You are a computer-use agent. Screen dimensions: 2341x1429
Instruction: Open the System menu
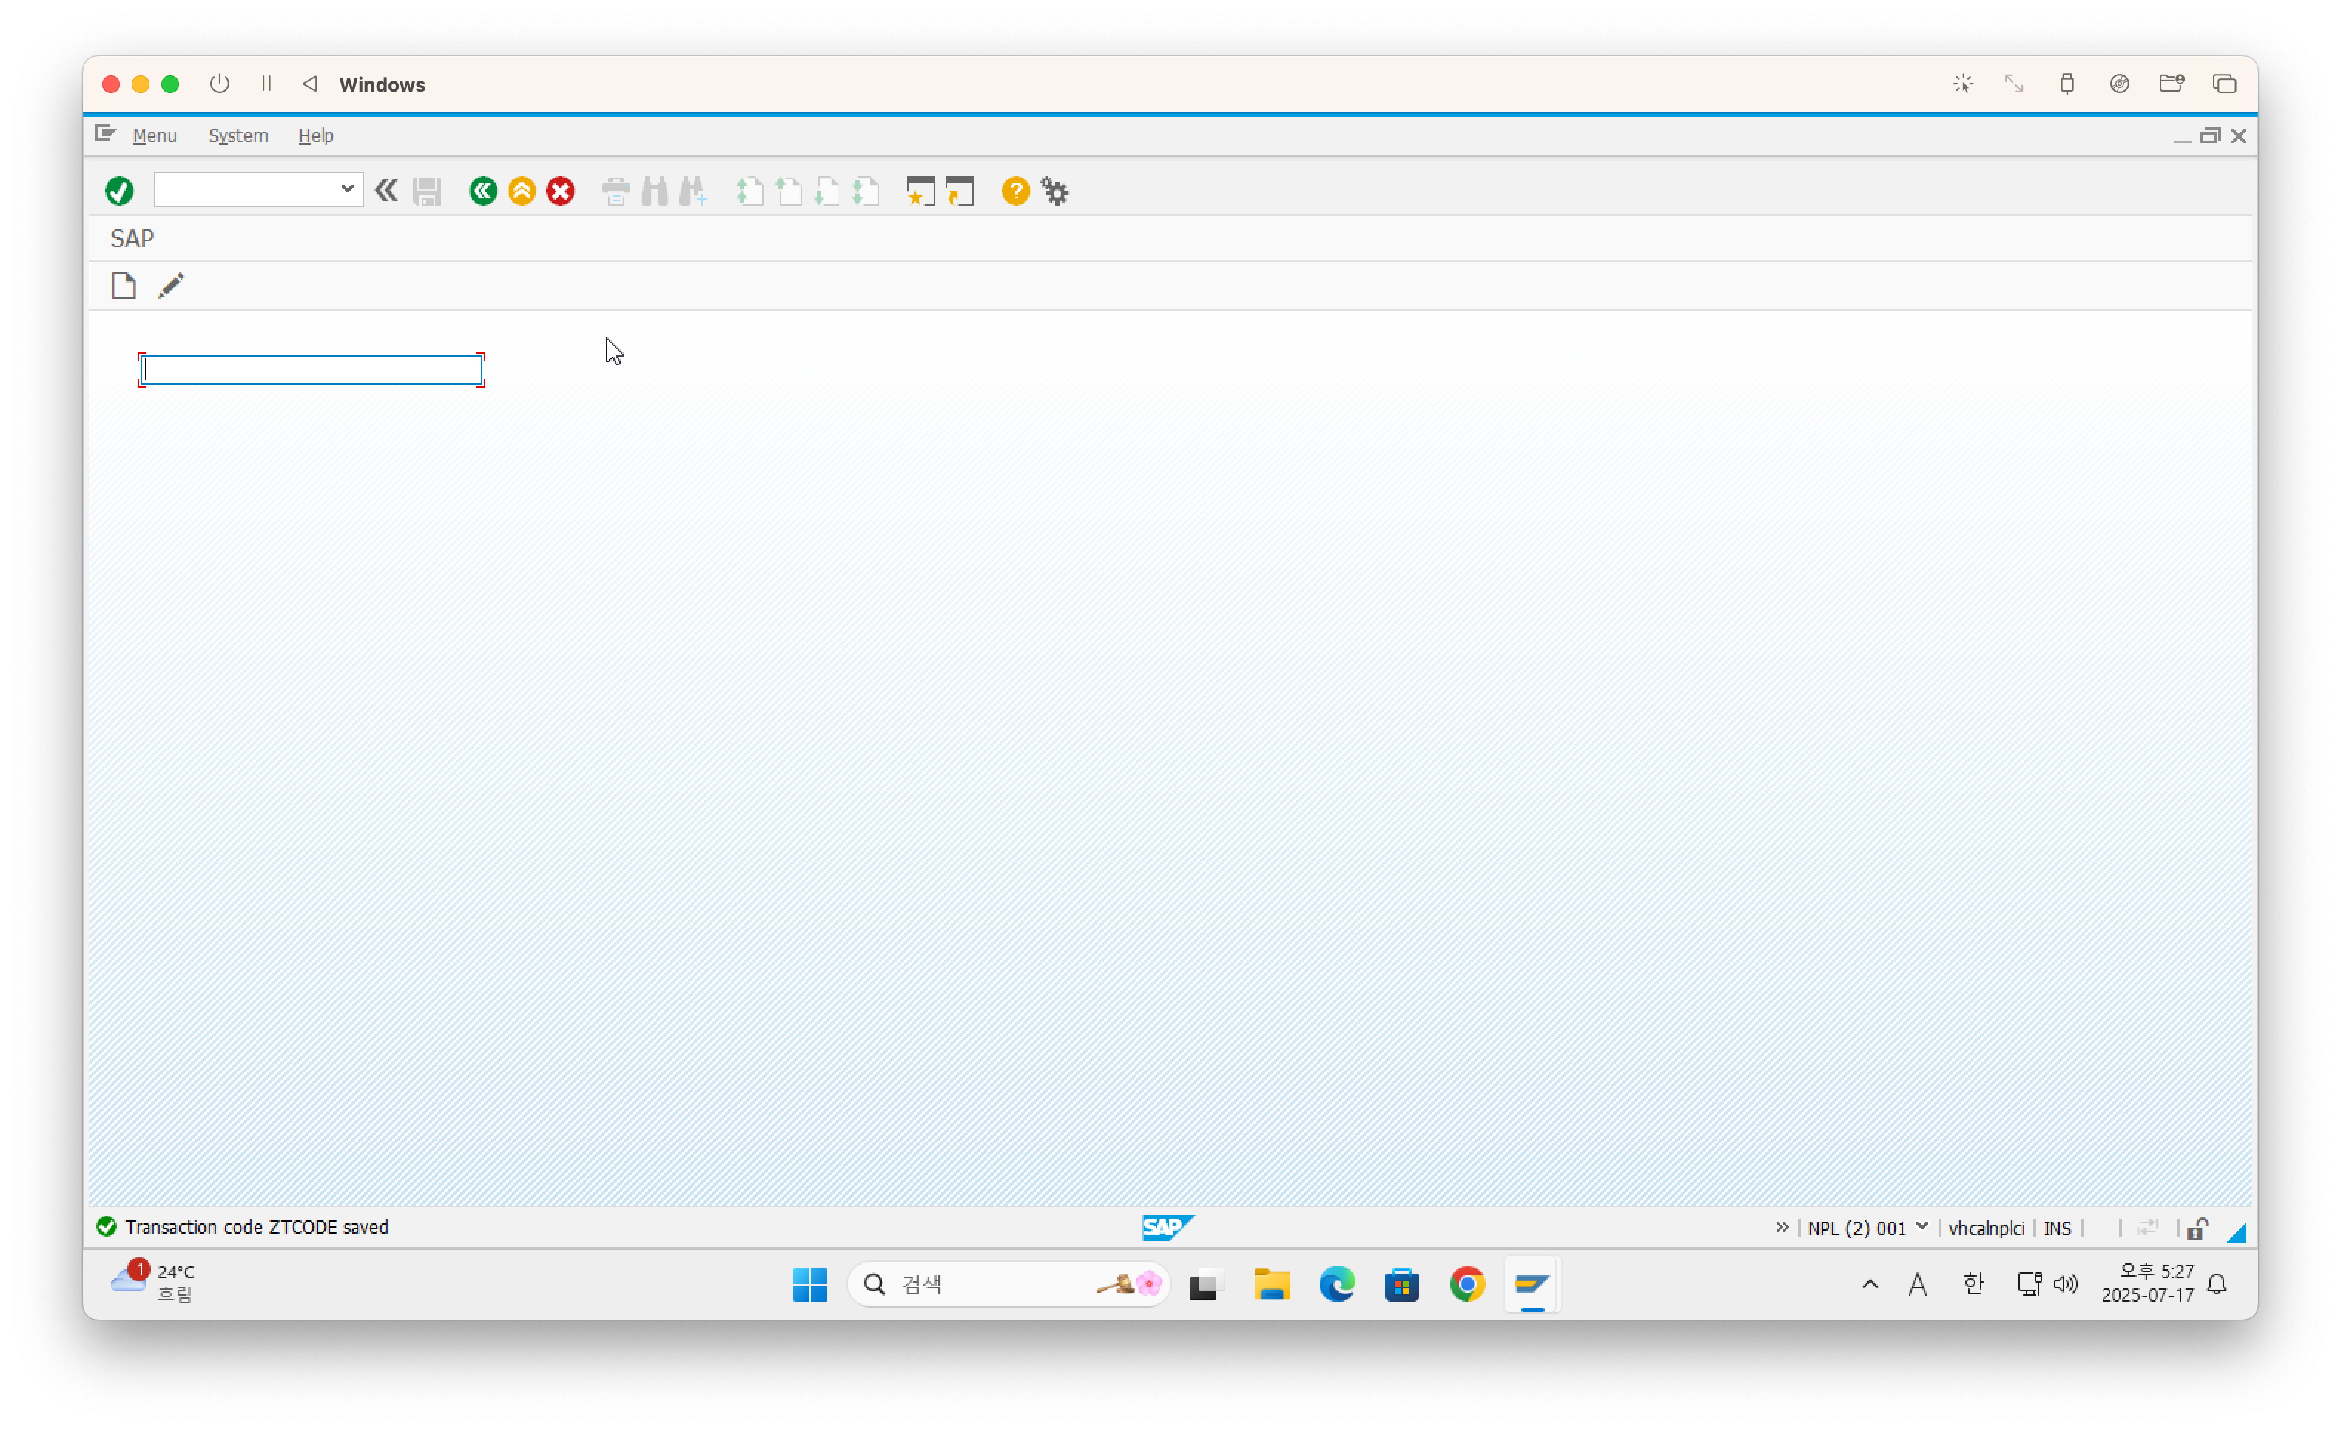point(238,136)
